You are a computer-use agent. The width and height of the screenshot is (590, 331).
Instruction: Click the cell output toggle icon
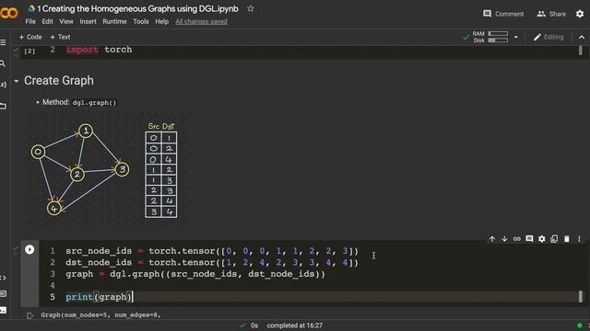coord(30,315)
